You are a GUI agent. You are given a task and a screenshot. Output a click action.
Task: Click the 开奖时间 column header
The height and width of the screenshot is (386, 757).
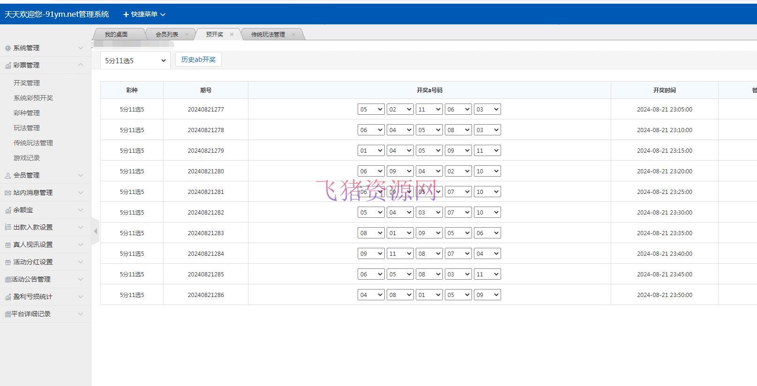(x=665, y=90)
